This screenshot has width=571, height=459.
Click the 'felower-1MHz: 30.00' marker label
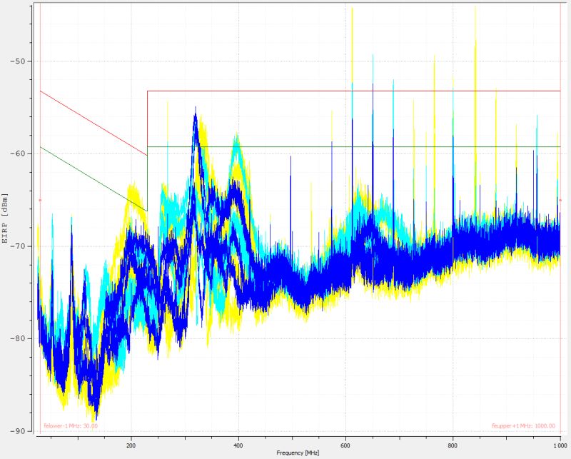pyautogui.click(x=71, y=425)
